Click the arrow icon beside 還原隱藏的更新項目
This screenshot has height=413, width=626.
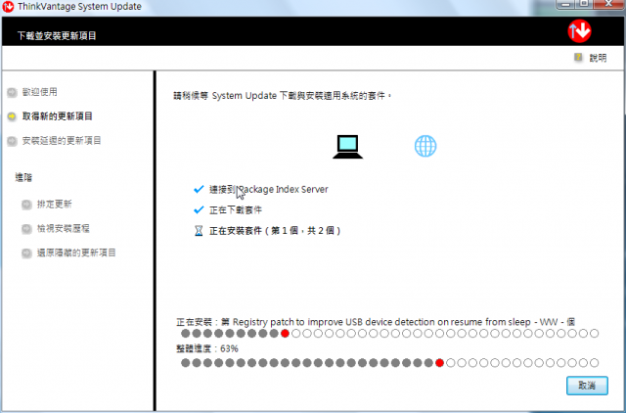pos(26,253)
